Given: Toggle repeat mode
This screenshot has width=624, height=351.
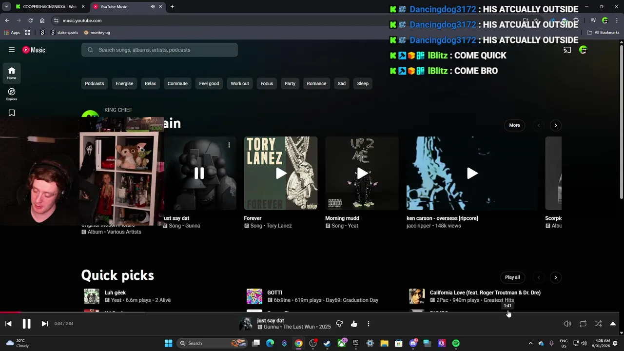Looking at the screenshot, I should pyautogui.click(x=583, y=324).
